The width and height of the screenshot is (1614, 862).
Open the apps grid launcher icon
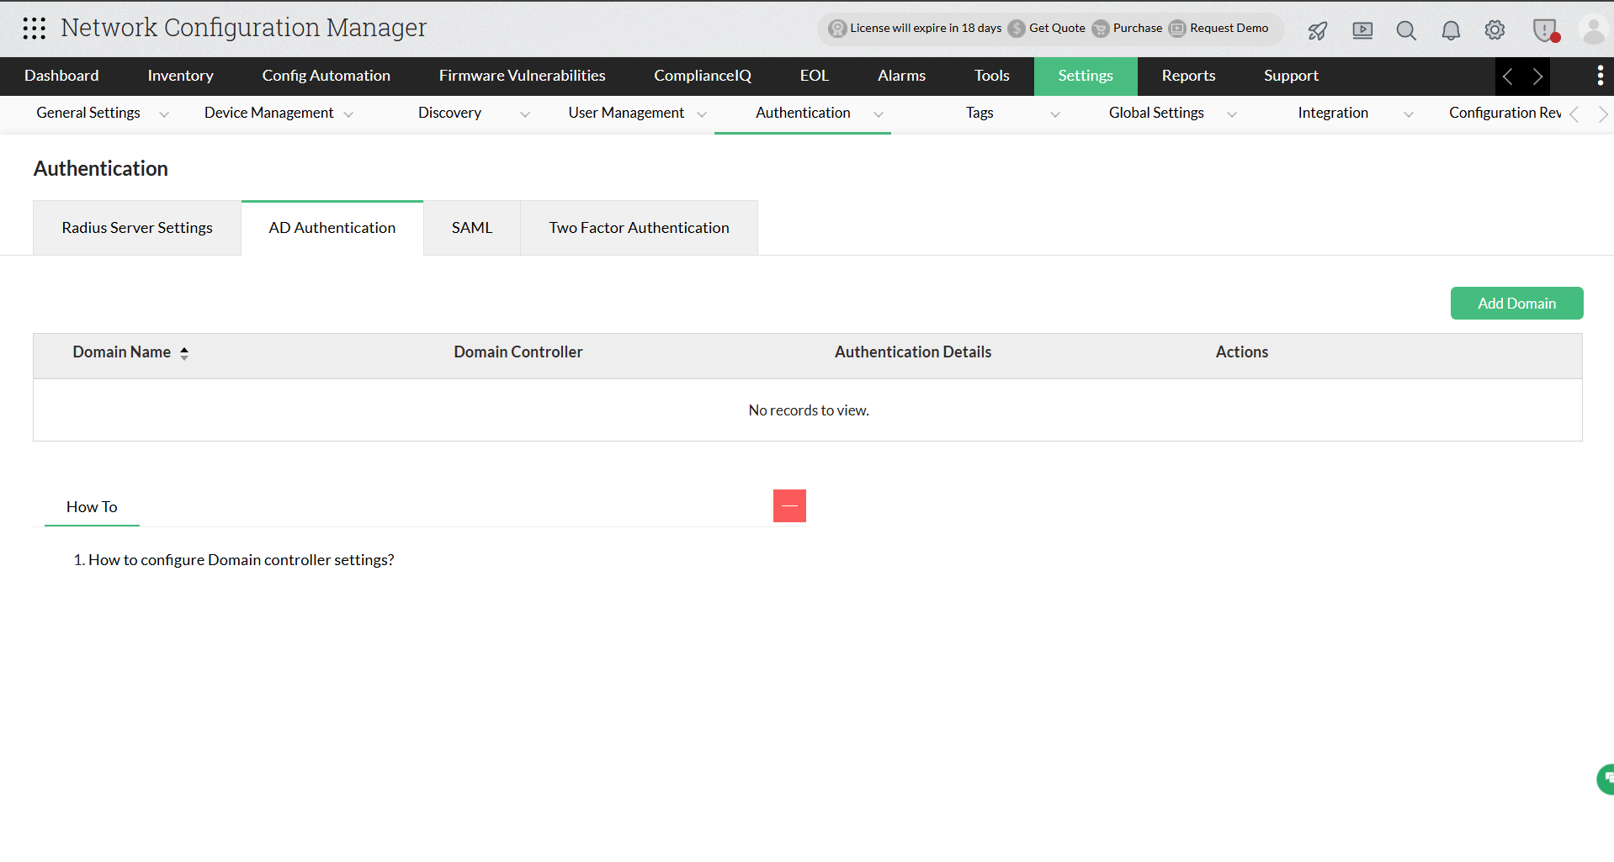coord(35,29)
